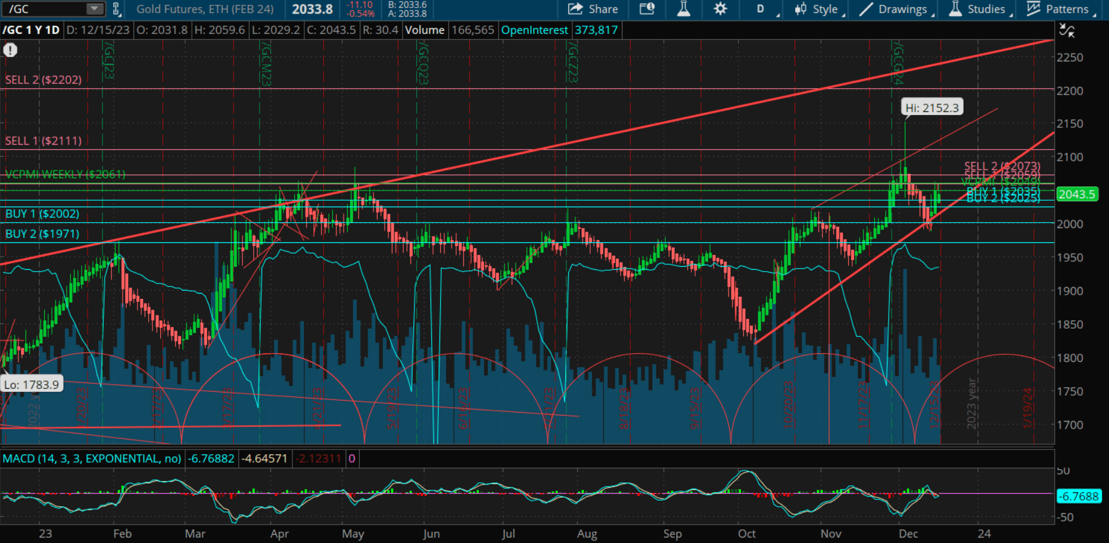The height and width of the screenshot is (543, 1109).
Task: Click the open interest value 373,817
Action: tap(596, 30)
